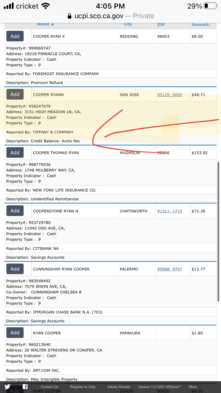The height and width of the screenshot is (393, 221).
Task: Sort results by City column header
Action: (128, 24)
